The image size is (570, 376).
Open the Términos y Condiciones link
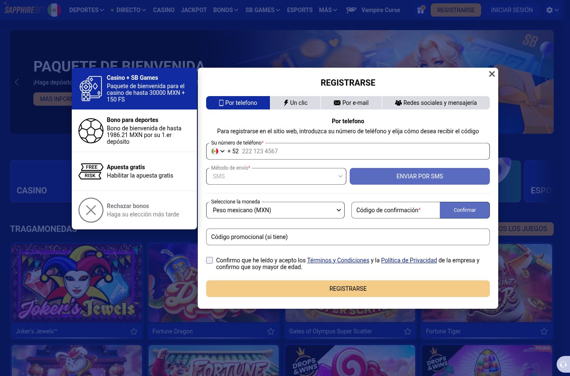(338, 260)
